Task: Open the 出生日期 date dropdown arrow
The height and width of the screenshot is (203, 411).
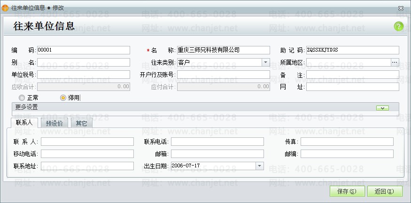Action: click(x=259, y=166)
